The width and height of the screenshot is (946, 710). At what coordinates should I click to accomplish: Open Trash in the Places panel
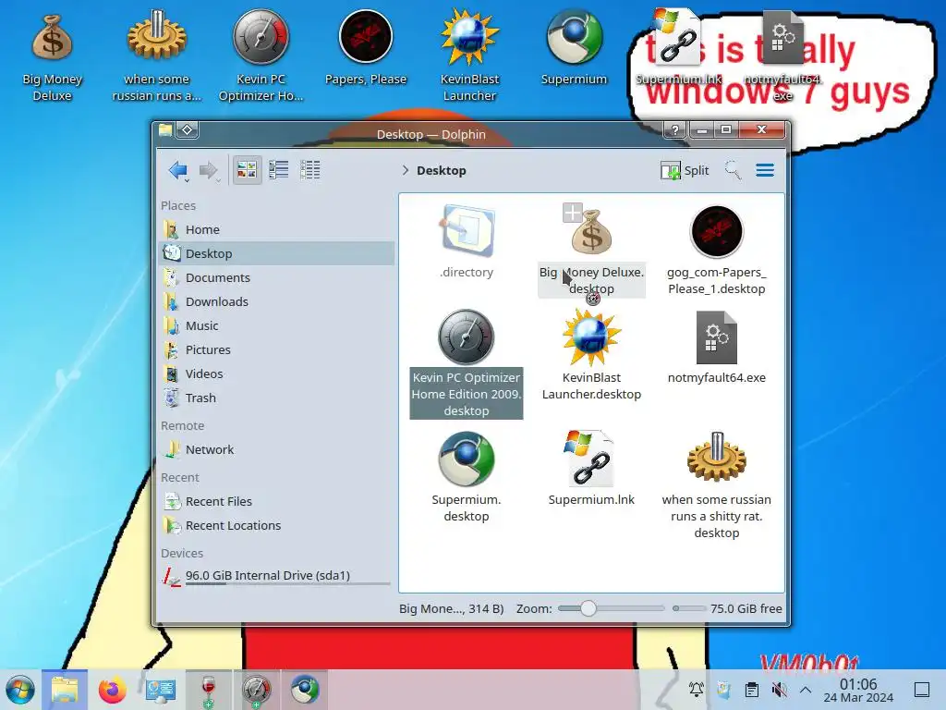(x=277, y=398)
